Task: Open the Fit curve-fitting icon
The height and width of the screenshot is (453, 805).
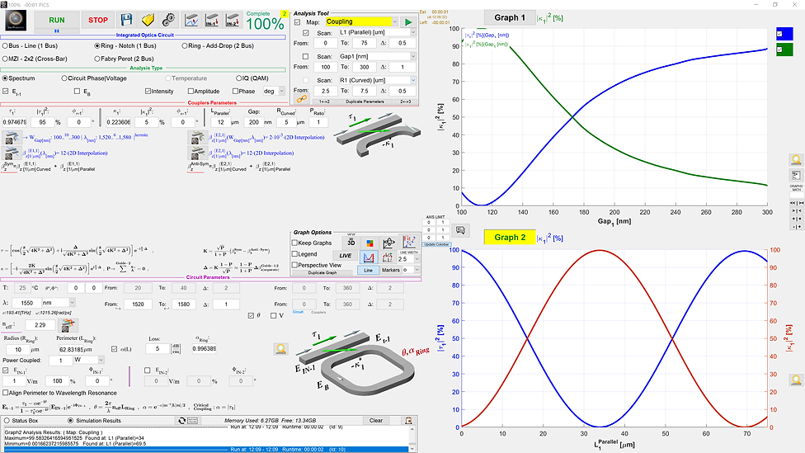Action: click(x=409, y=242)
